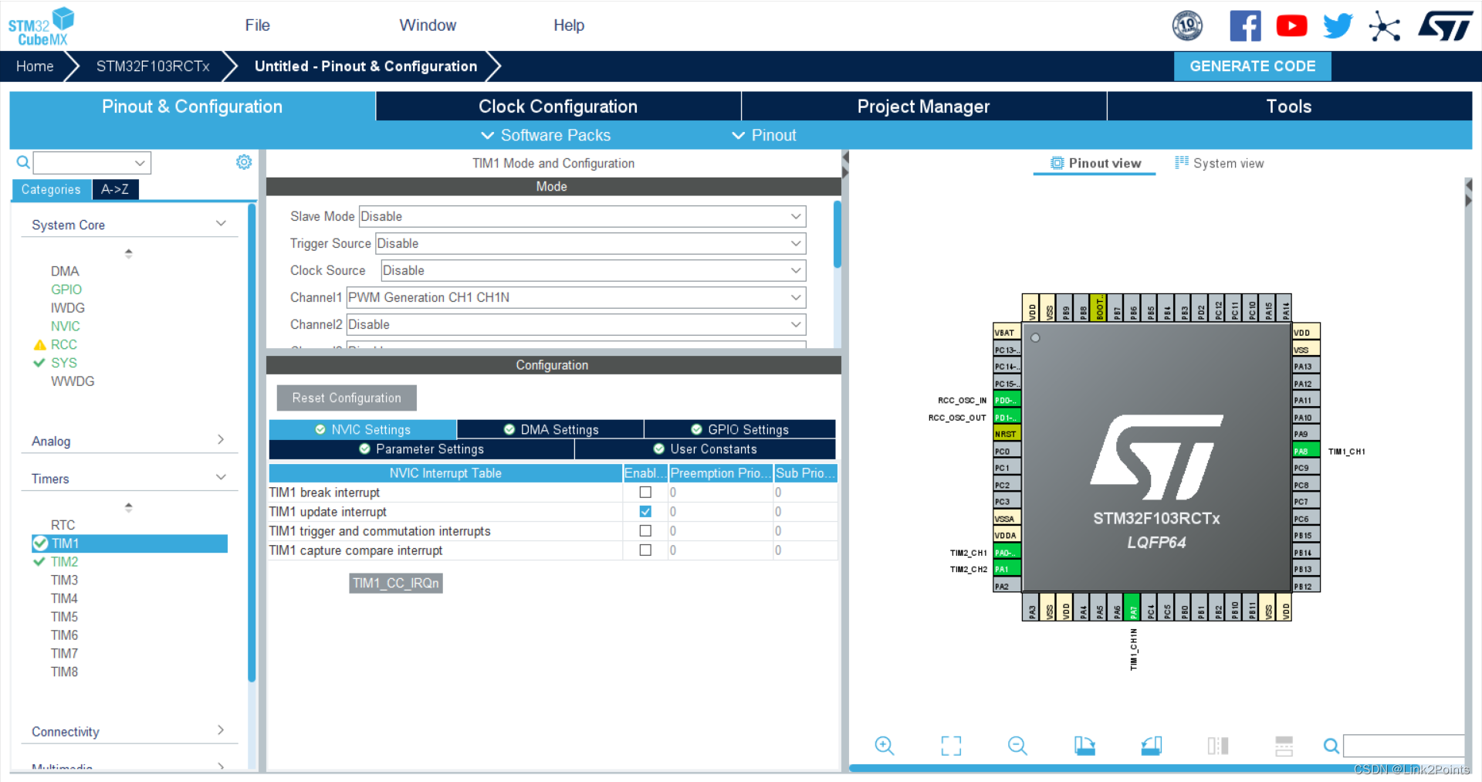The width and height of the screenshot is (1482, 782).
Task: Select TIM2 in the Timers list
Action: point(64,561)
